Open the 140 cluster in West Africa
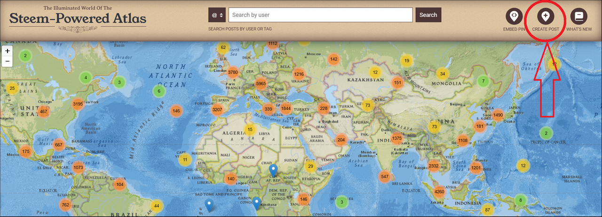The width and height of the screenshot is (602, 217). [230, 179]
